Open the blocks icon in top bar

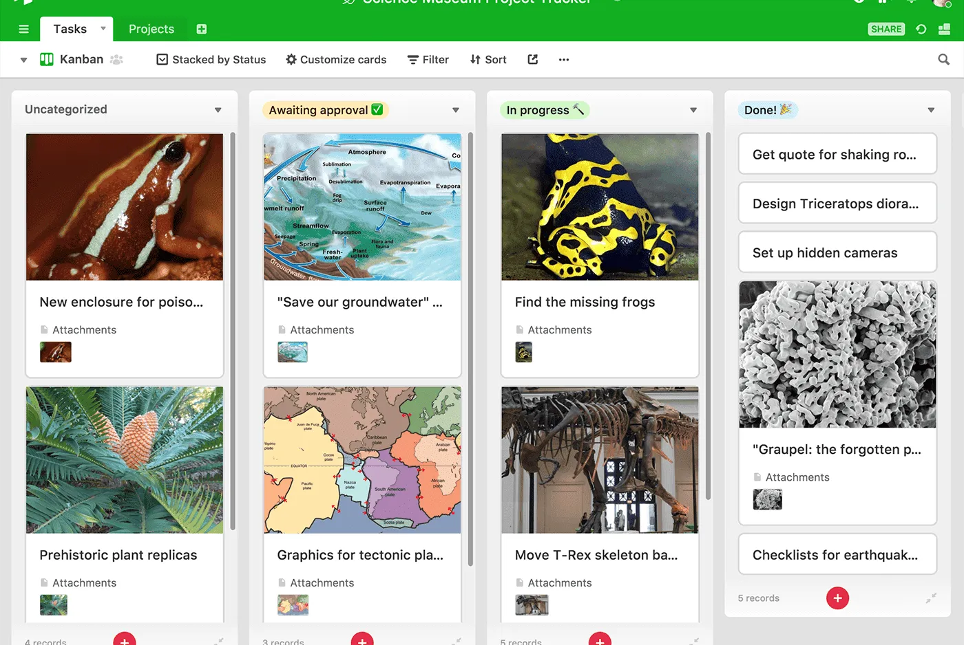(945, 29)
